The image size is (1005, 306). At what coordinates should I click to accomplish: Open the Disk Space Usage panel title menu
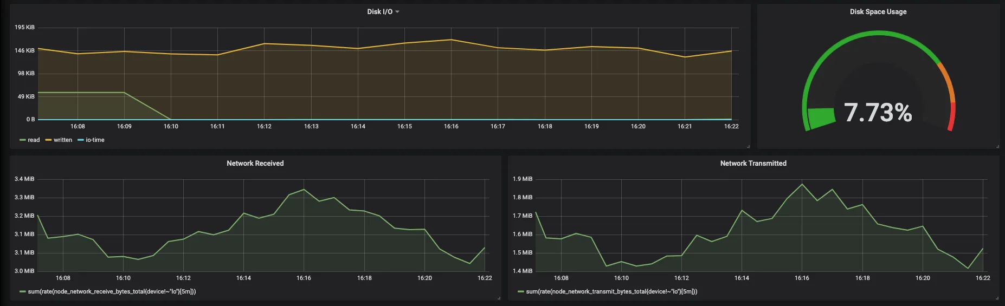(878, 11)
